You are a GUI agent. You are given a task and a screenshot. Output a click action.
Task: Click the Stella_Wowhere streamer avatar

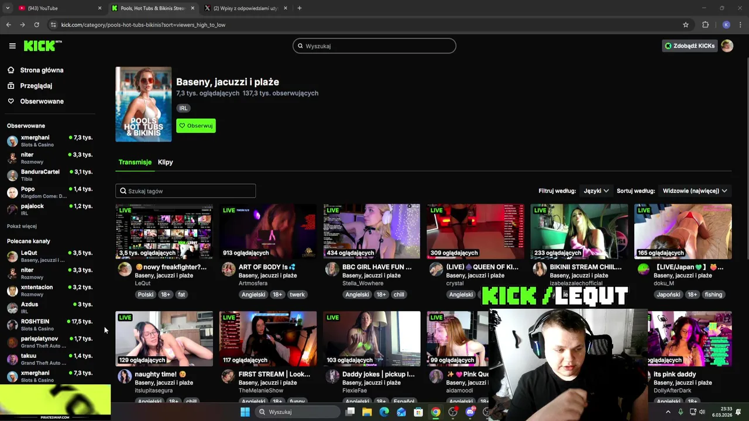[332, 269]
